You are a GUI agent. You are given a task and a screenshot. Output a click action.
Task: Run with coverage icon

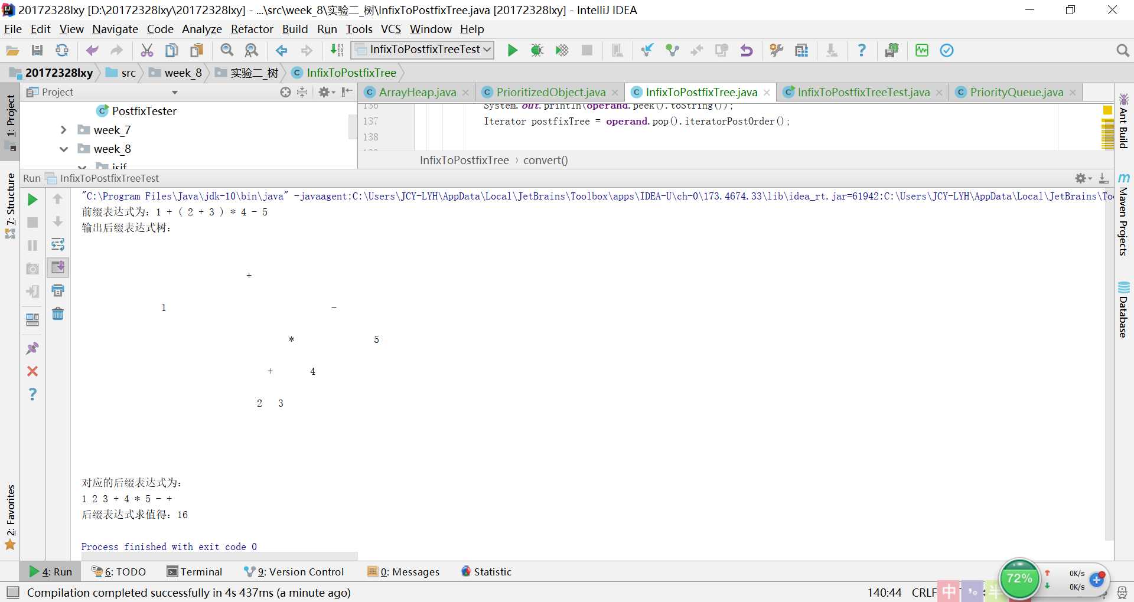pyautogui.click(x=562, y=51)
